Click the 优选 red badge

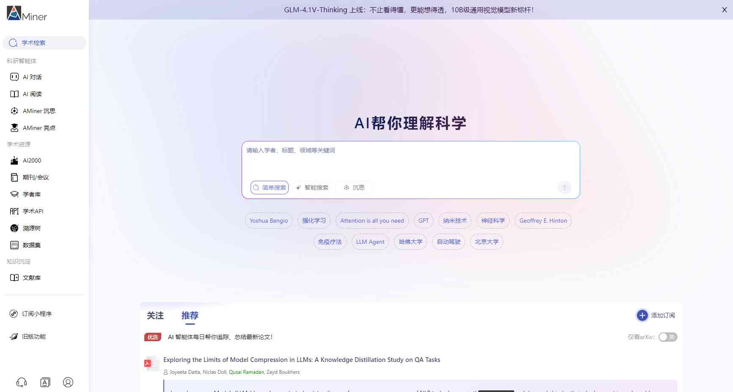click(153, 337)
